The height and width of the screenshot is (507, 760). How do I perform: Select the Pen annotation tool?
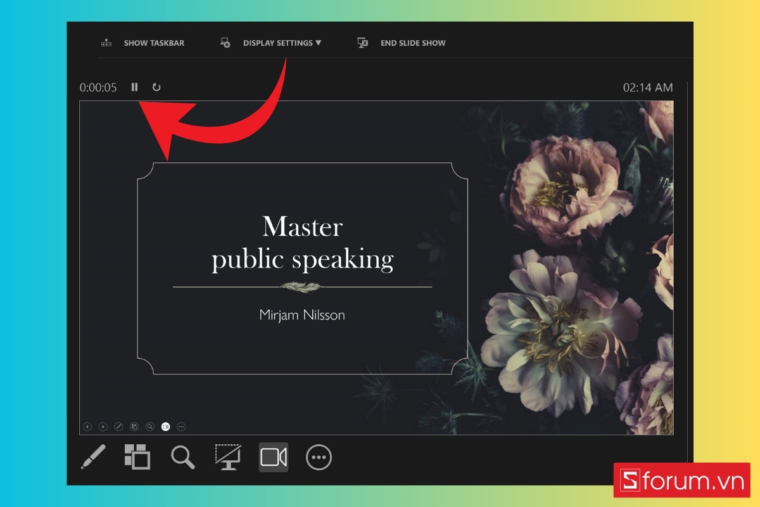coord(94,457)
